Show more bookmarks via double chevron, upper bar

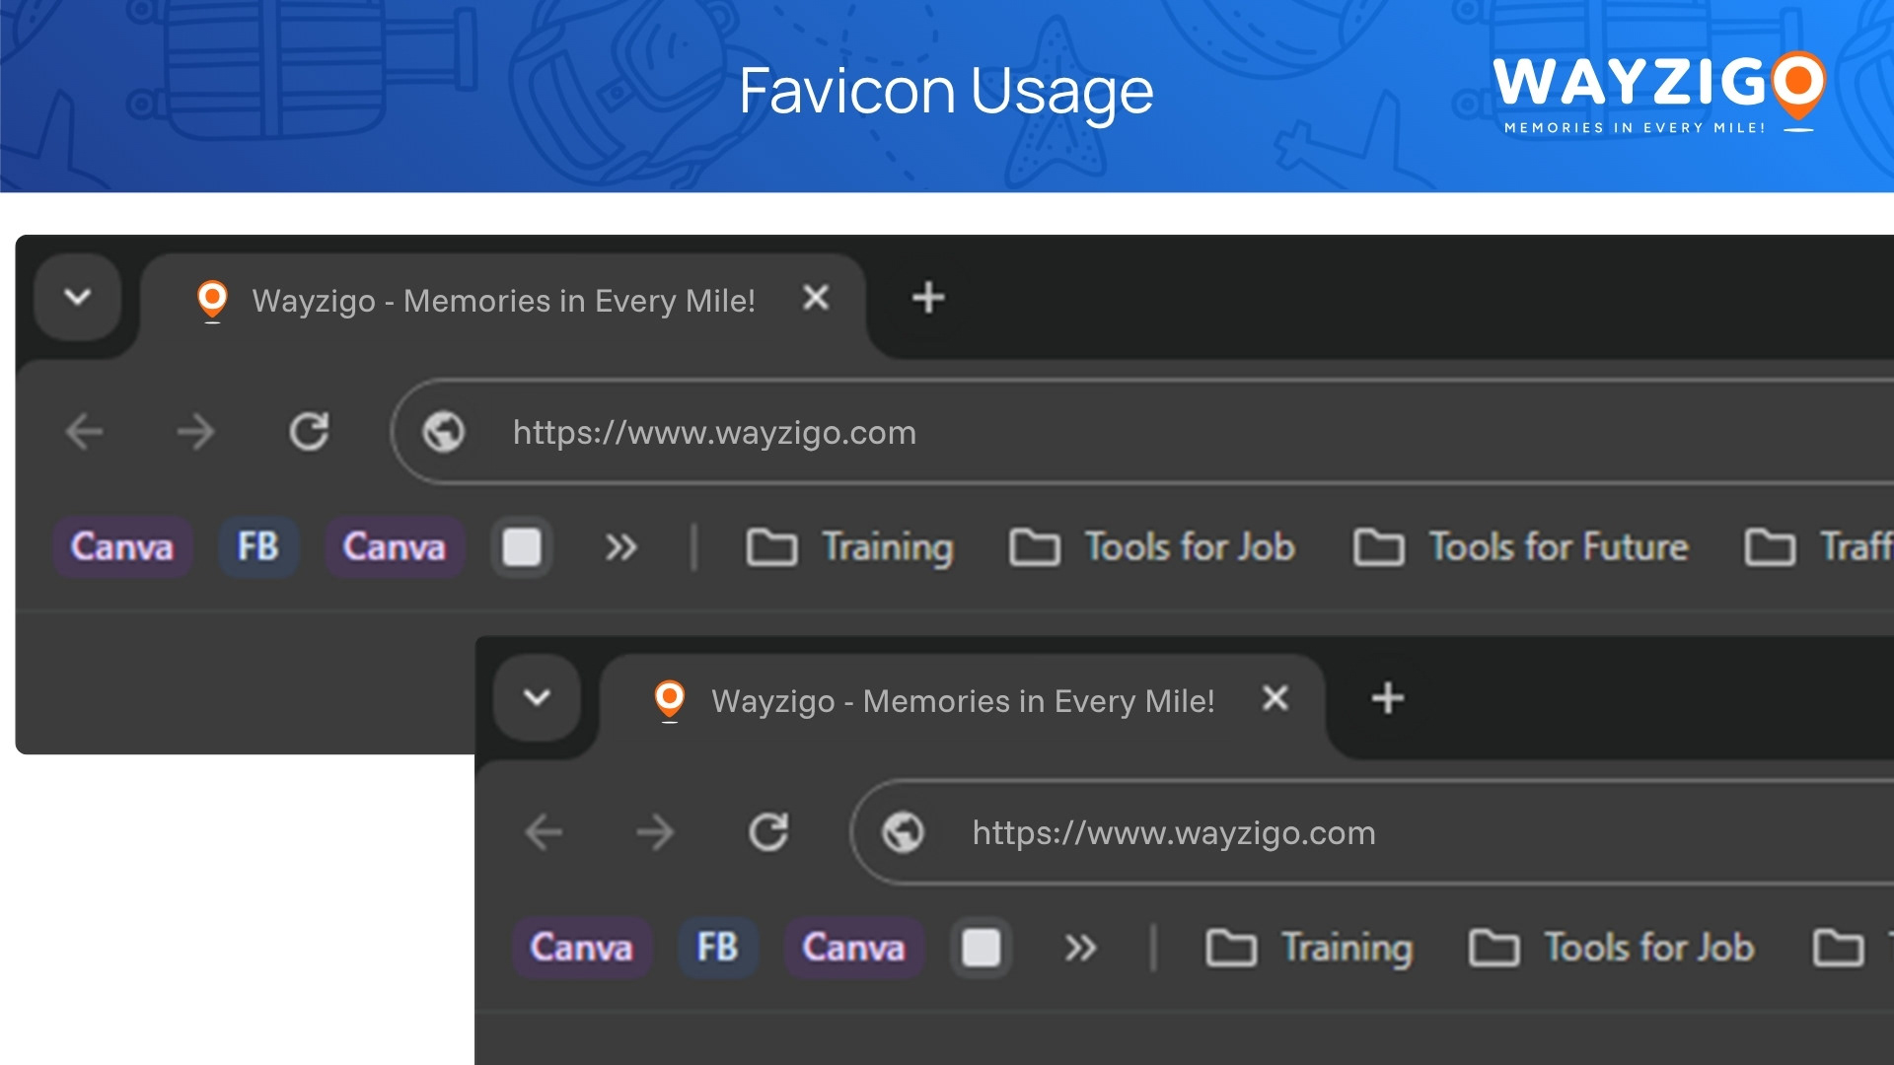pos(620,547)
